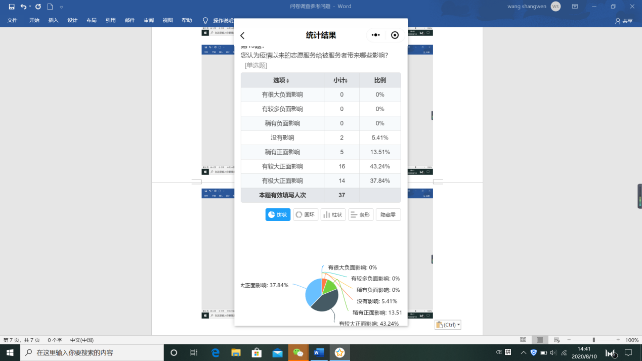Click the Redo icon in the title bar
This screenshot has width=642, height=361.
click(38, 7)
